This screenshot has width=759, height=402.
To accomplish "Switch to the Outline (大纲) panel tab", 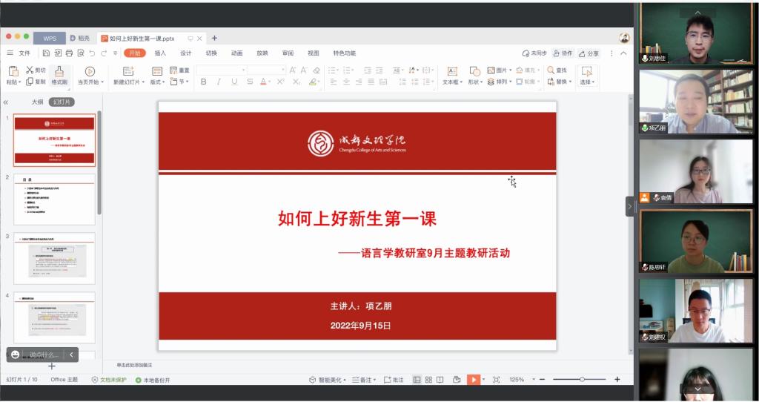I will [x=37, y=102].
